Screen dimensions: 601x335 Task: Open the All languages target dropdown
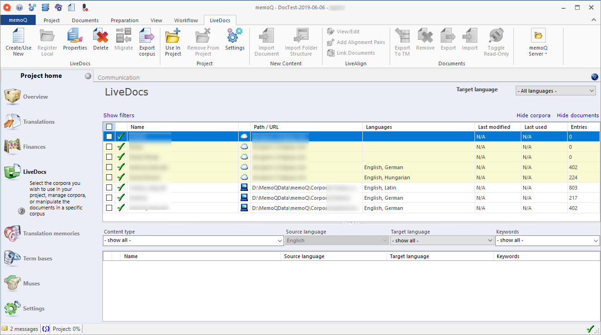[555, 91]
